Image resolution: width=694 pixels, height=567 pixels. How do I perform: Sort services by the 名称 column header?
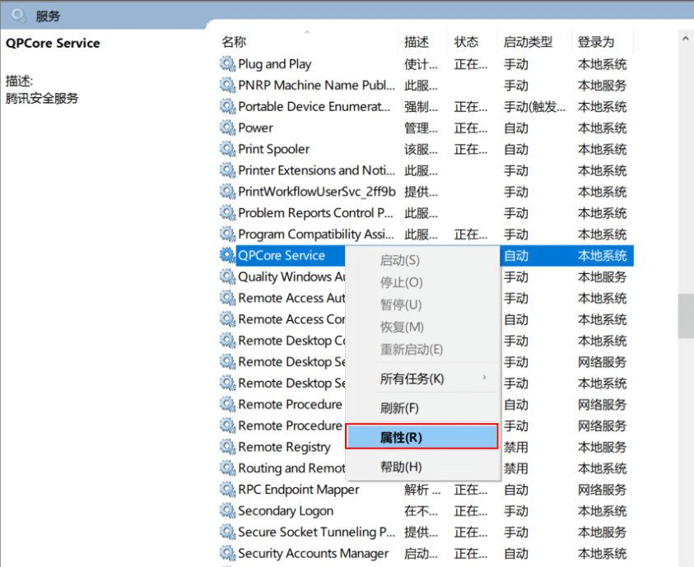coord(234,42)
